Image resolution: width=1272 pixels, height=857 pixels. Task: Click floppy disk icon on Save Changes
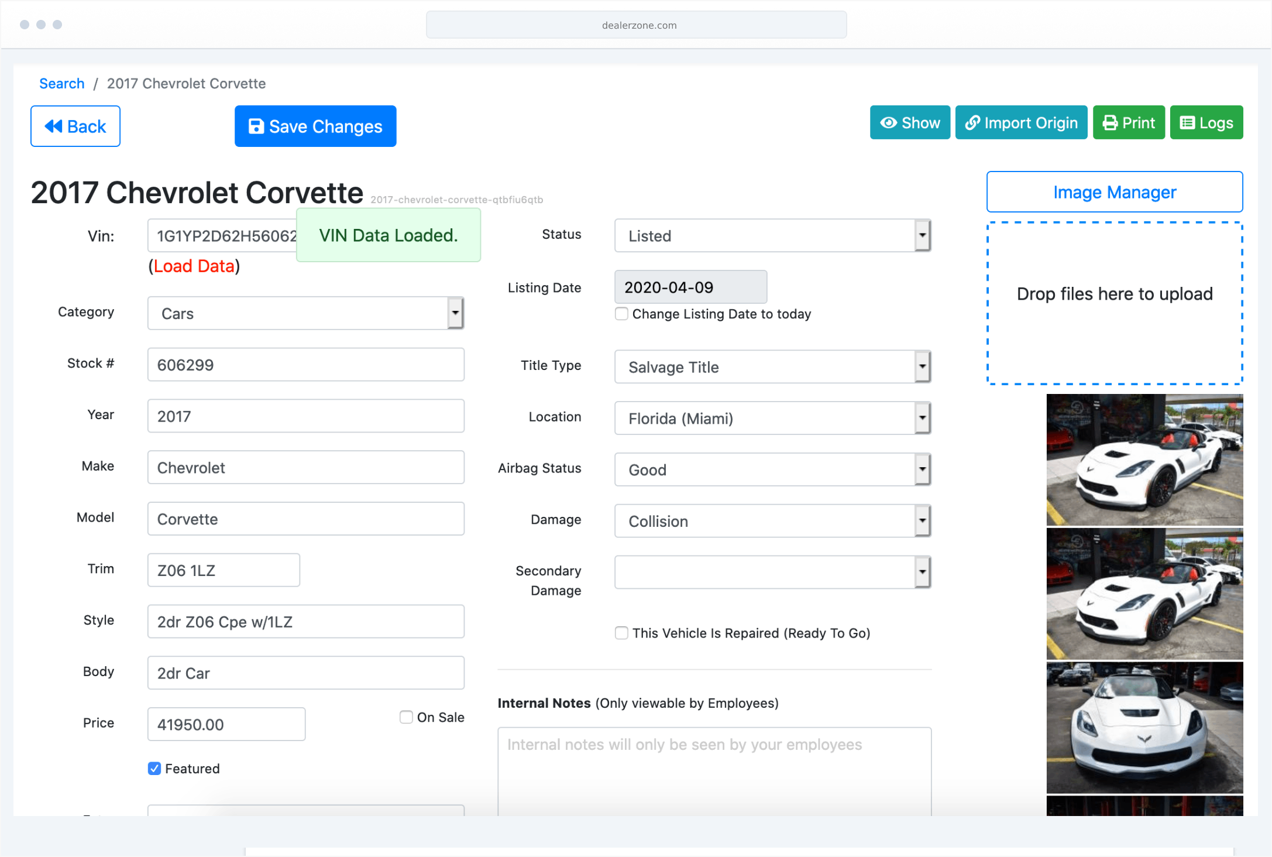tap(256, 126)
